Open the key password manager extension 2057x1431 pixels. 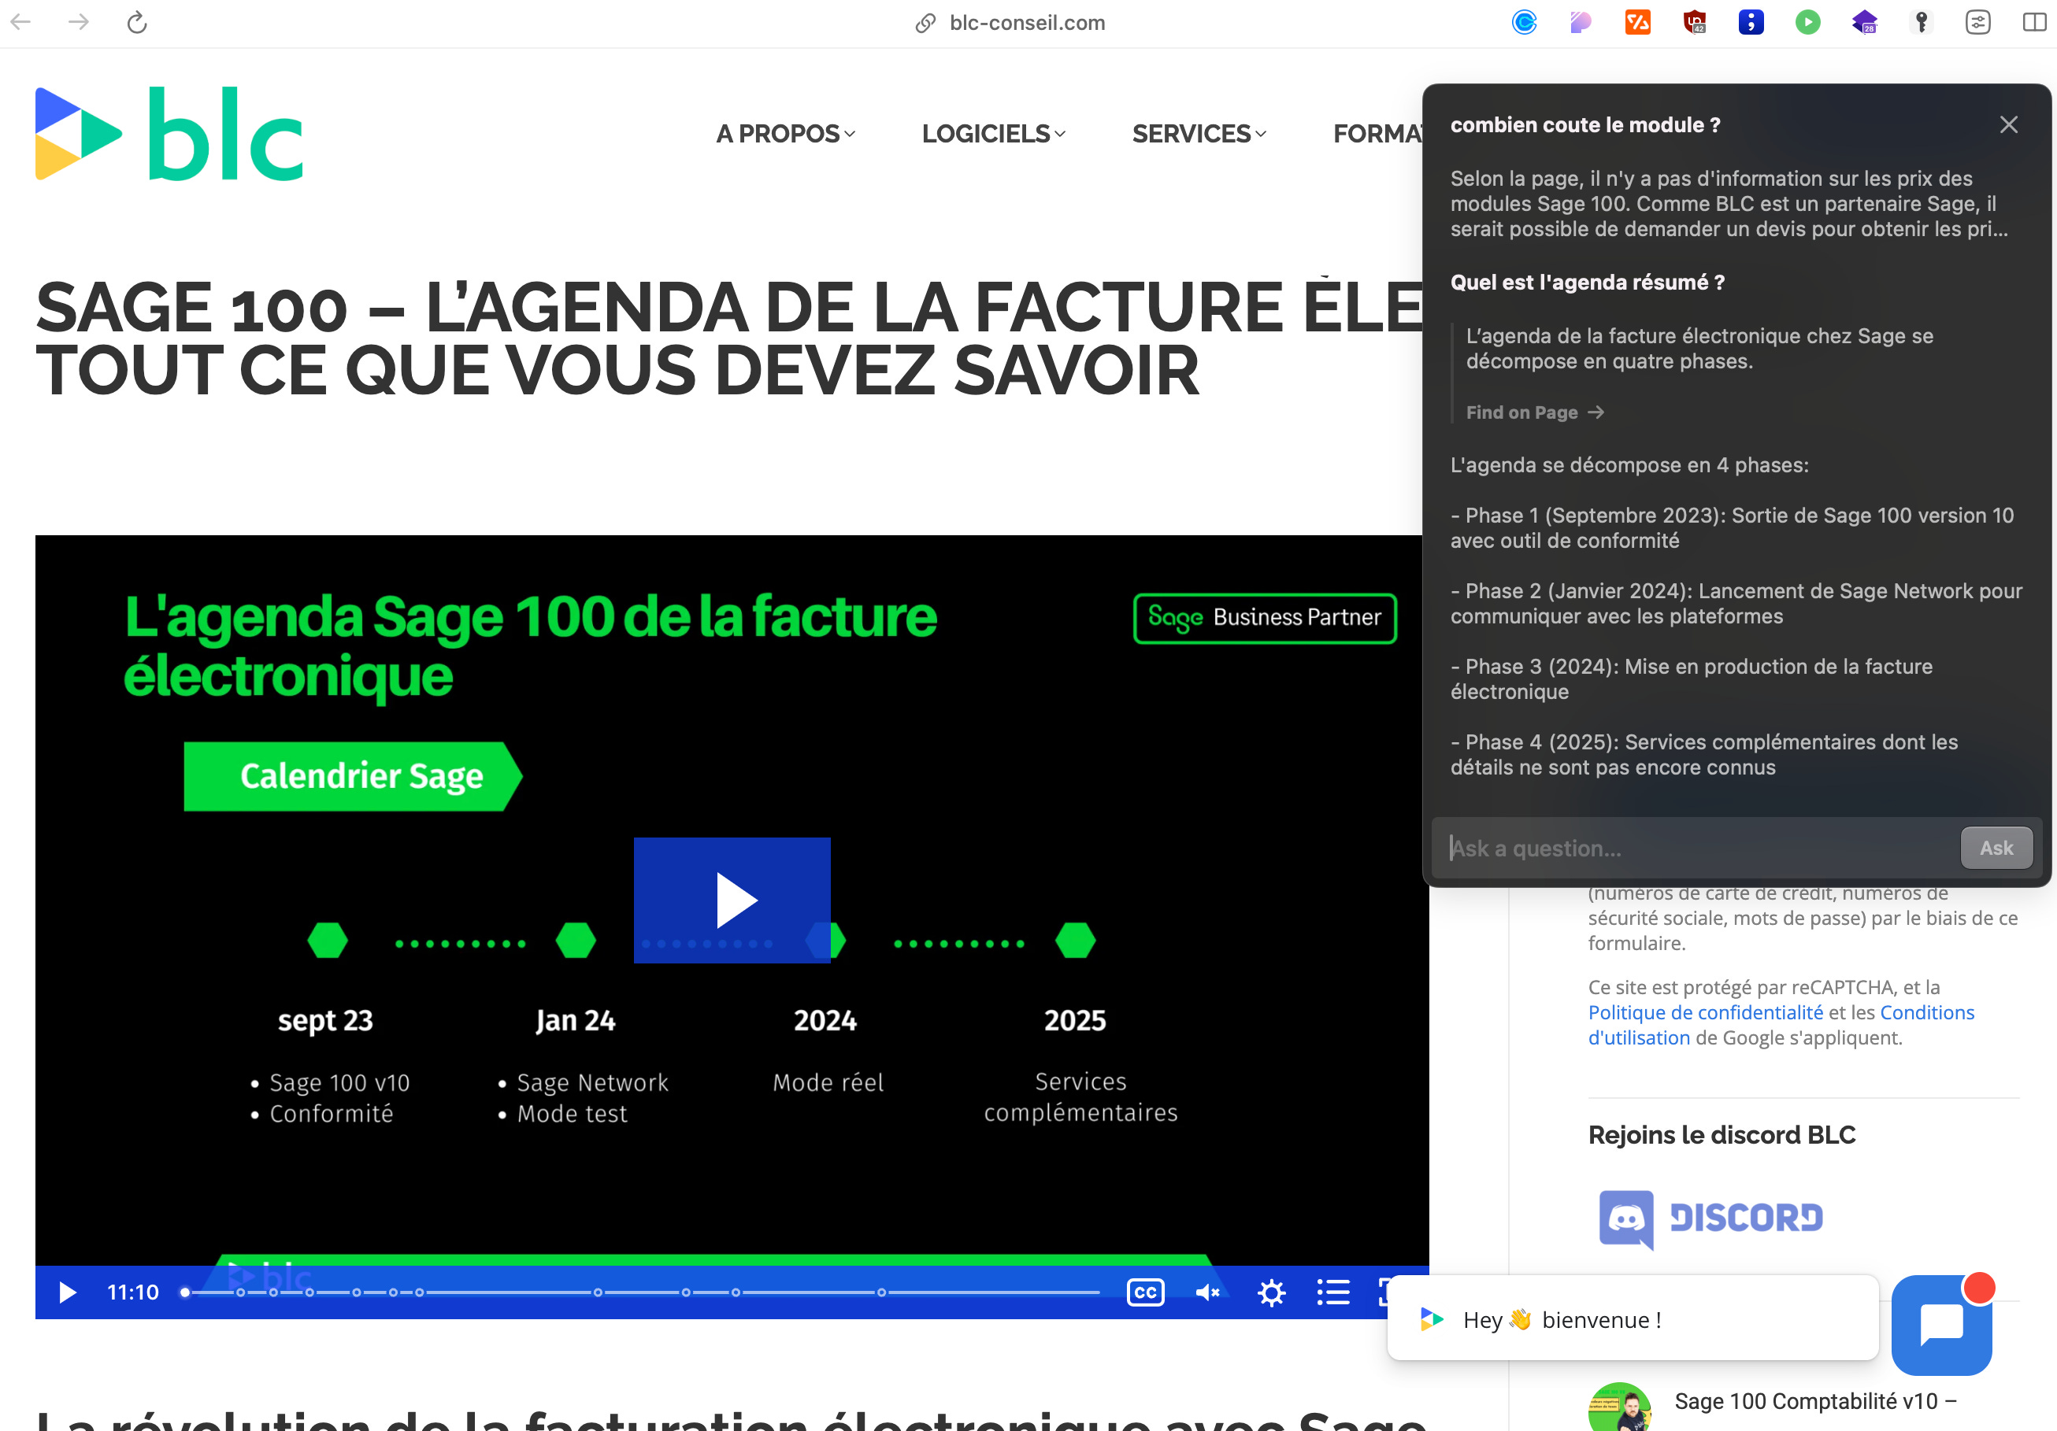click(x=1921, y=21)
